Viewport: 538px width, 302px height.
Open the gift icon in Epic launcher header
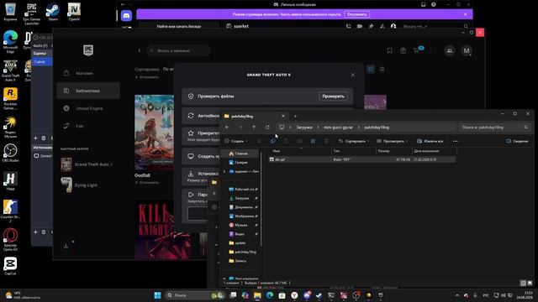(403, 50)
